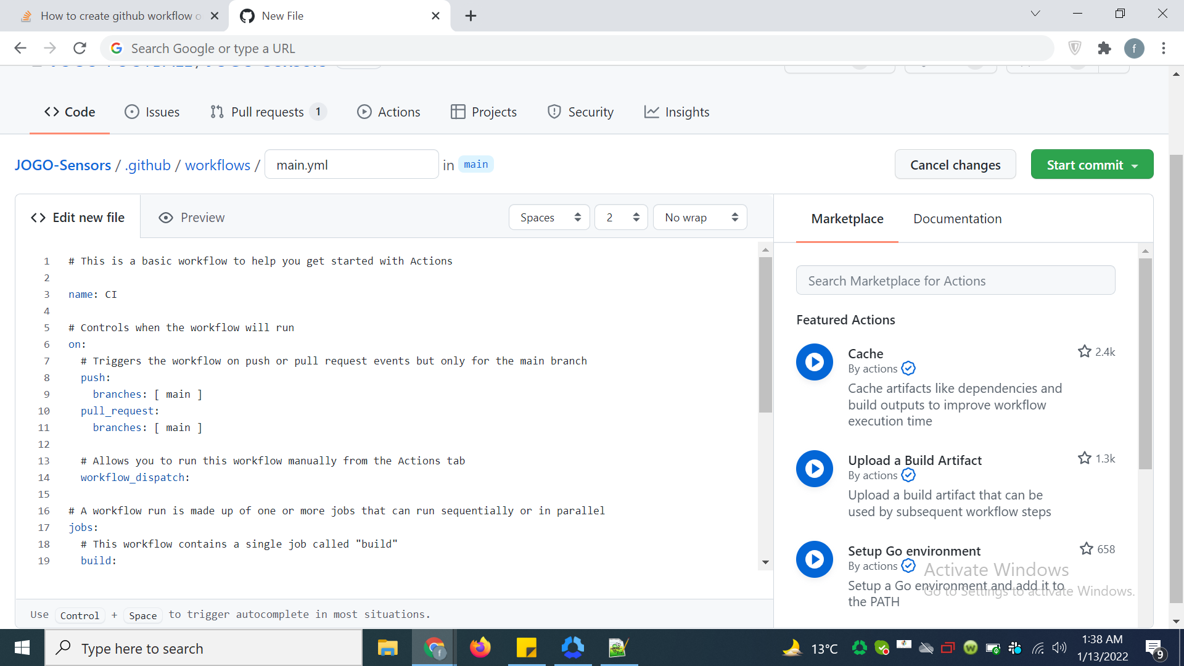This screenshot has height=666, width=1184.
Task: Click the code editor scroll down arrow
Action: (x=765, y=562)
